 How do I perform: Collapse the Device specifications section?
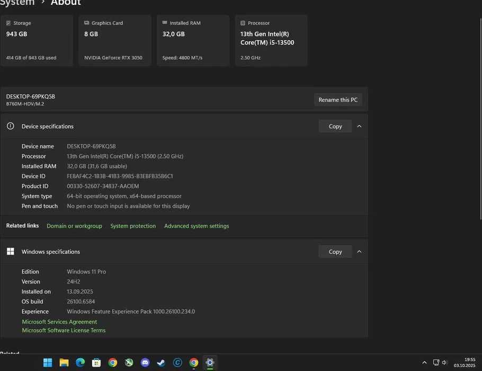[359, 126]
